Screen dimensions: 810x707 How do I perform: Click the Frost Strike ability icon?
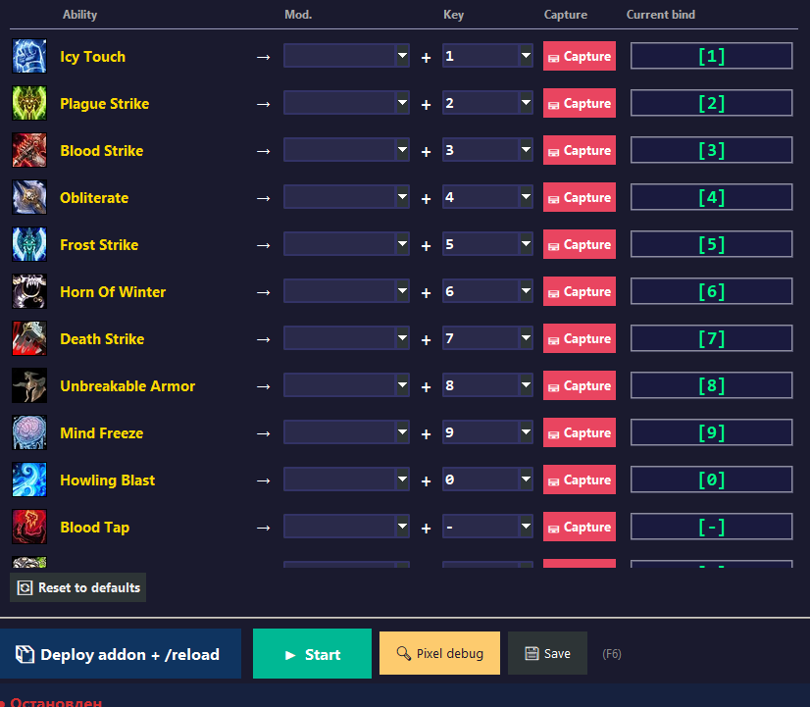[x=29, y=244]
